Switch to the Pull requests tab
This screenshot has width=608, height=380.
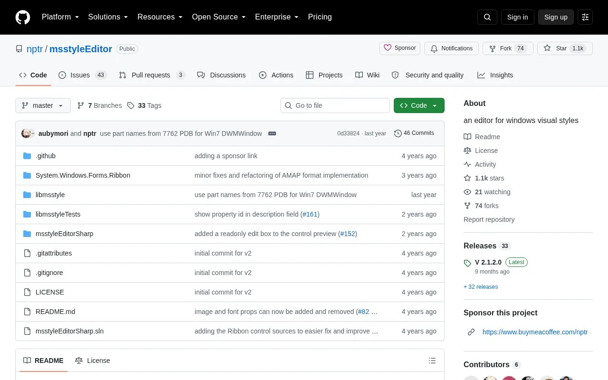152,75
